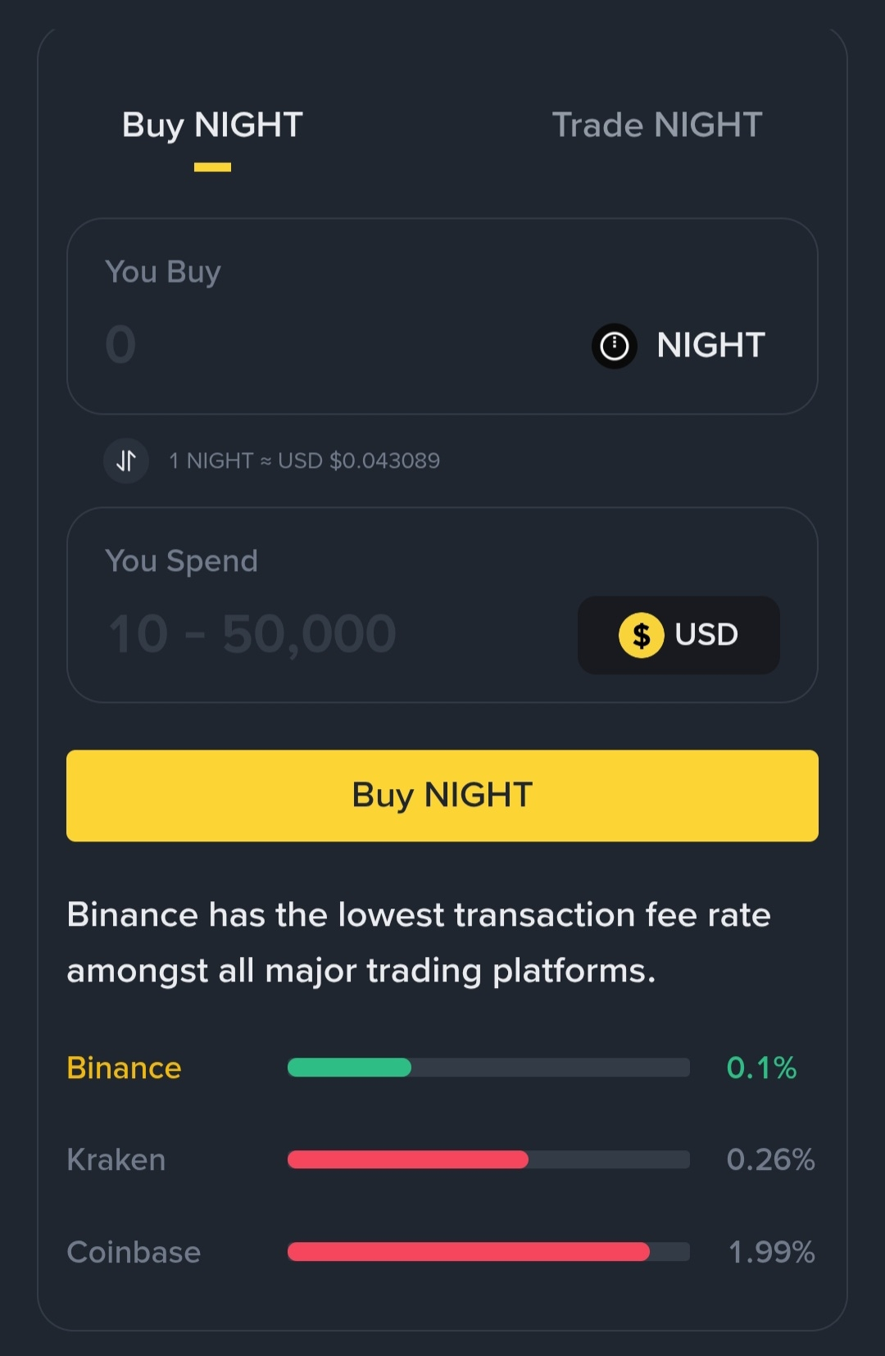Click the NIGHT token label
This screenshot has height=1356, width=885.
[x=710, y=346]
